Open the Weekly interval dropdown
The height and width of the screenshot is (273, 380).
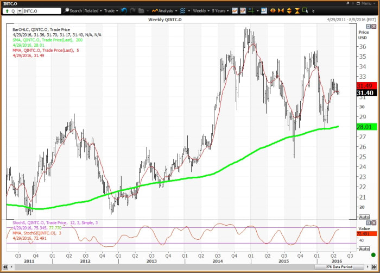(201, 10)
